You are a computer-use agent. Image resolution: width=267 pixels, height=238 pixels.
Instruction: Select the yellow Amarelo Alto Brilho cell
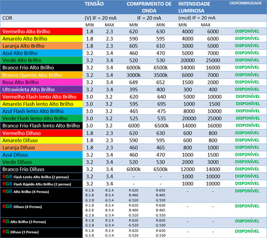[x=41, y=39]
